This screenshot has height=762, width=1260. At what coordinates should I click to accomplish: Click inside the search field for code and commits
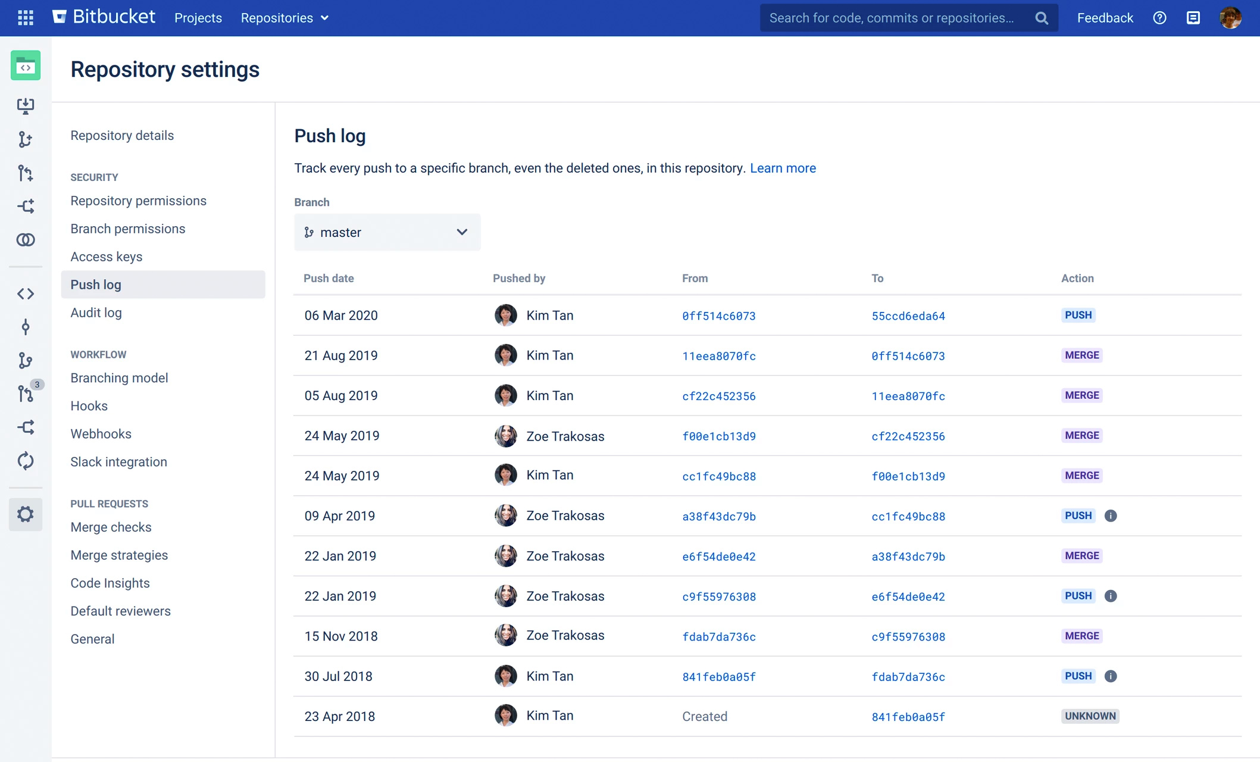pyautogui.click(x=893, y=17)
